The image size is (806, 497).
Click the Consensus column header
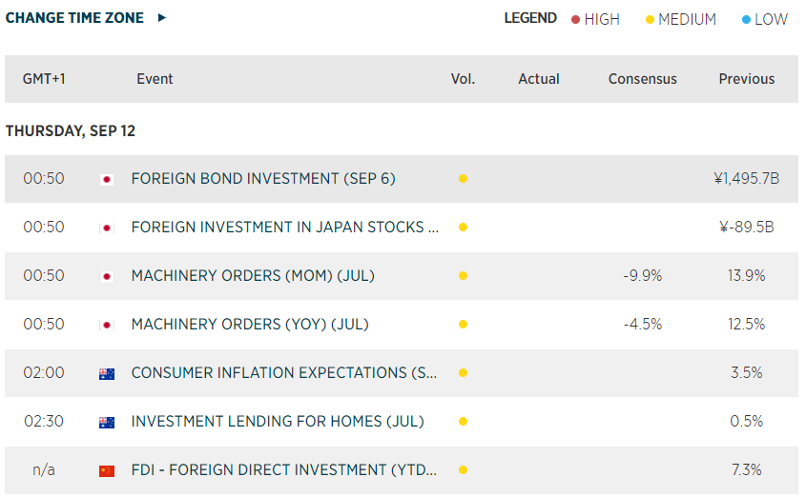point(642,79)
